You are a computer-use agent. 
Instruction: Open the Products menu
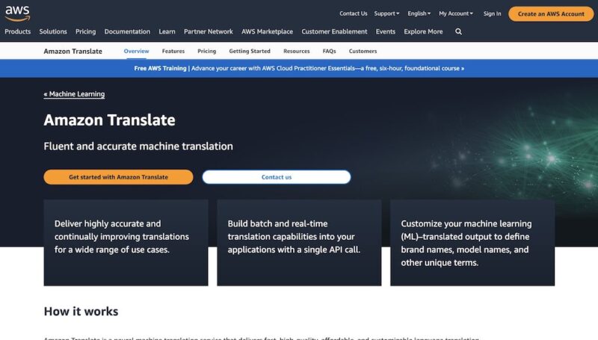[x=17, y=31]
